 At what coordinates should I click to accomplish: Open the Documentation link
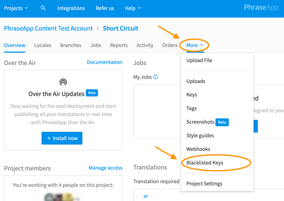coord(105,62)
